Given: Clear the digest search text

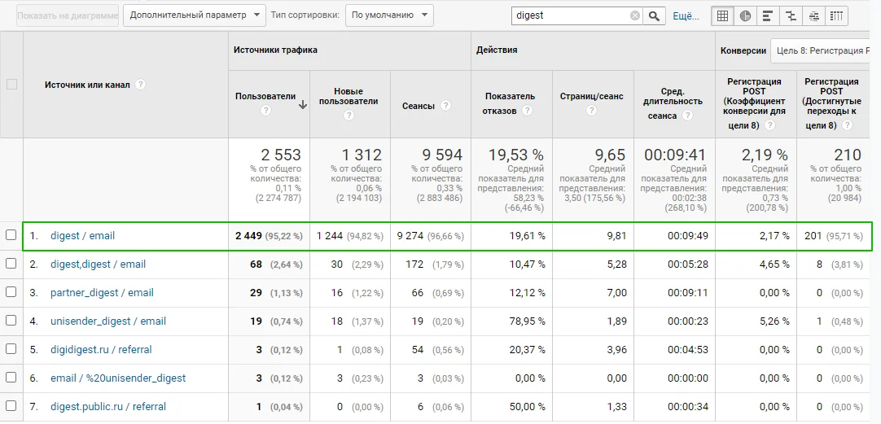Looking at the screenshot, I should (635, 15).
